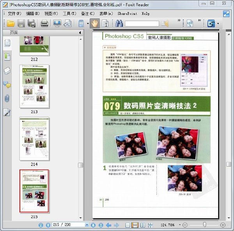The width and height of the screenshot is (234, 231).
Task: Click the document scroll-up arrow
Action: [x=229, y=34]
